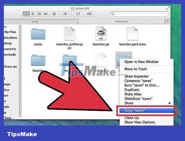The image size is (185, 141).
Task: Choose Show Inspector from context menu
Action: click(x=146, y=76)
